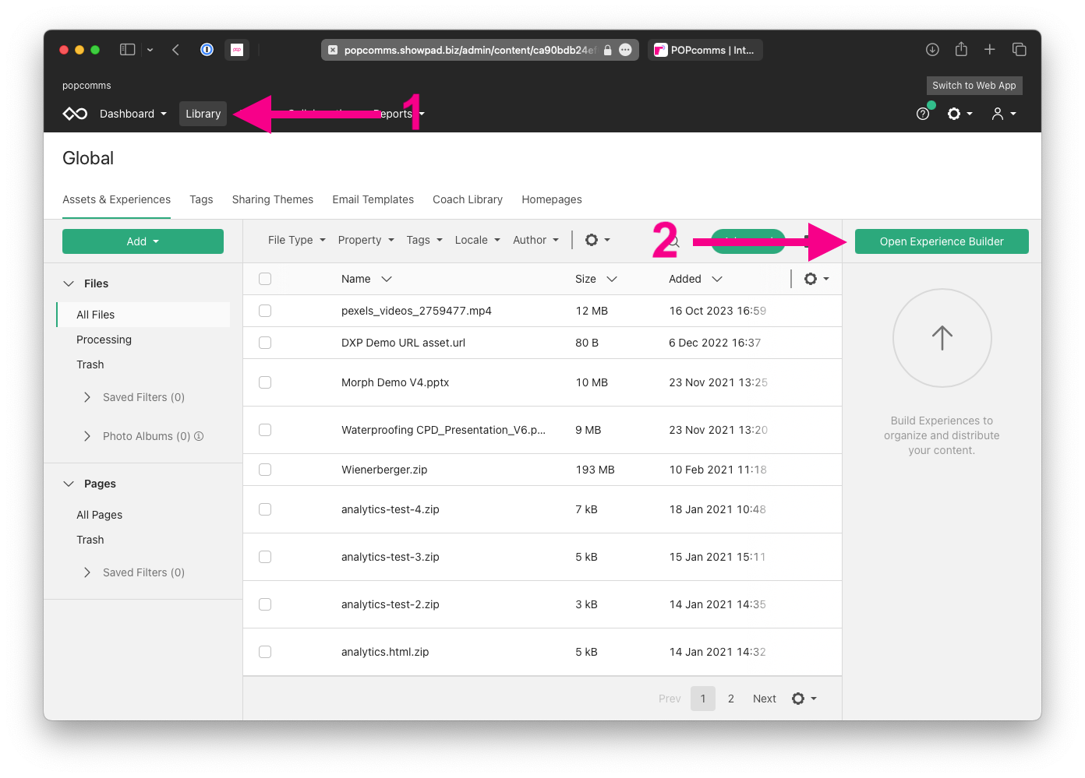Click the pagination settings gear icon
Viewport: 1085px width, 778px height.
[800, 698]
